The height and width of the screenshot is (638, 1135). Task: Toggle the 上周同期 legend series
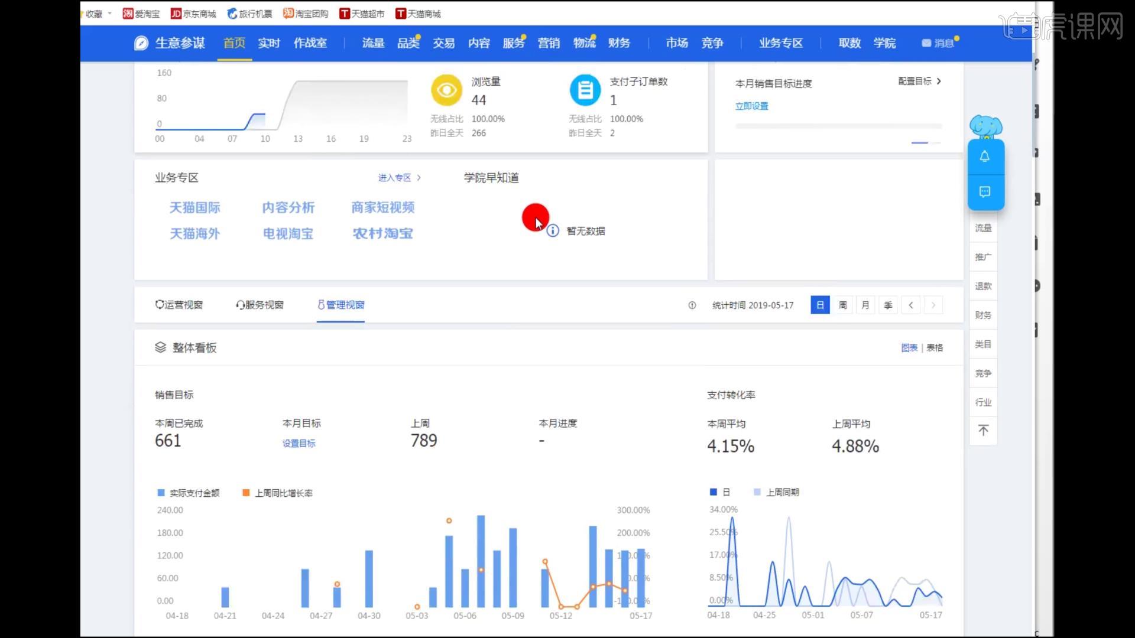(x=776, y=491)
